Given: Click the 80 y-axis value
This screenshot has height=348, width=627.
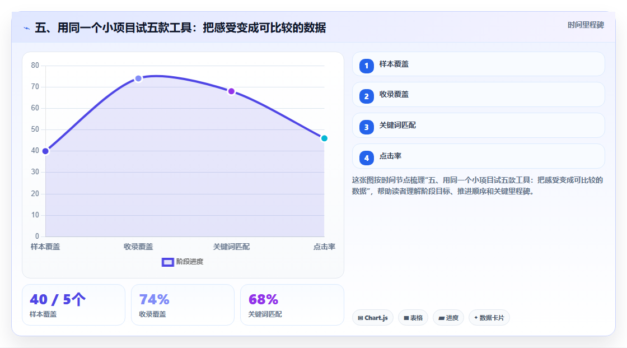Looking at the screenshot, I should tap(35, 65).
